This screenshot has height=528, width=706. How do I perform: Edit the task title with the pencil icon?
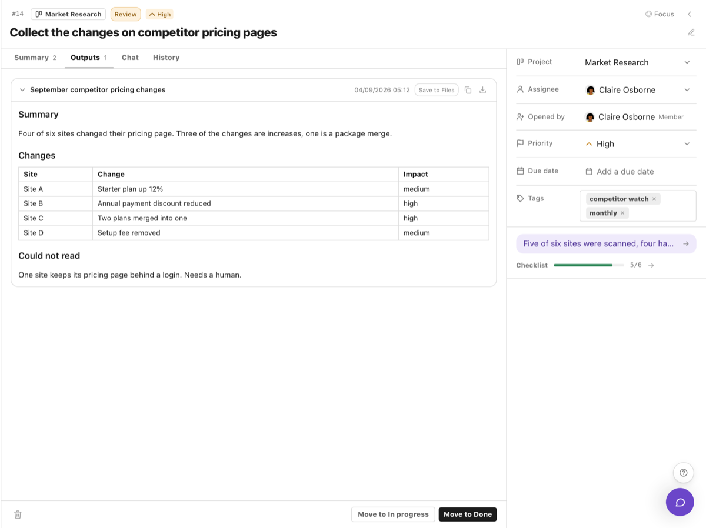[691, 32]
